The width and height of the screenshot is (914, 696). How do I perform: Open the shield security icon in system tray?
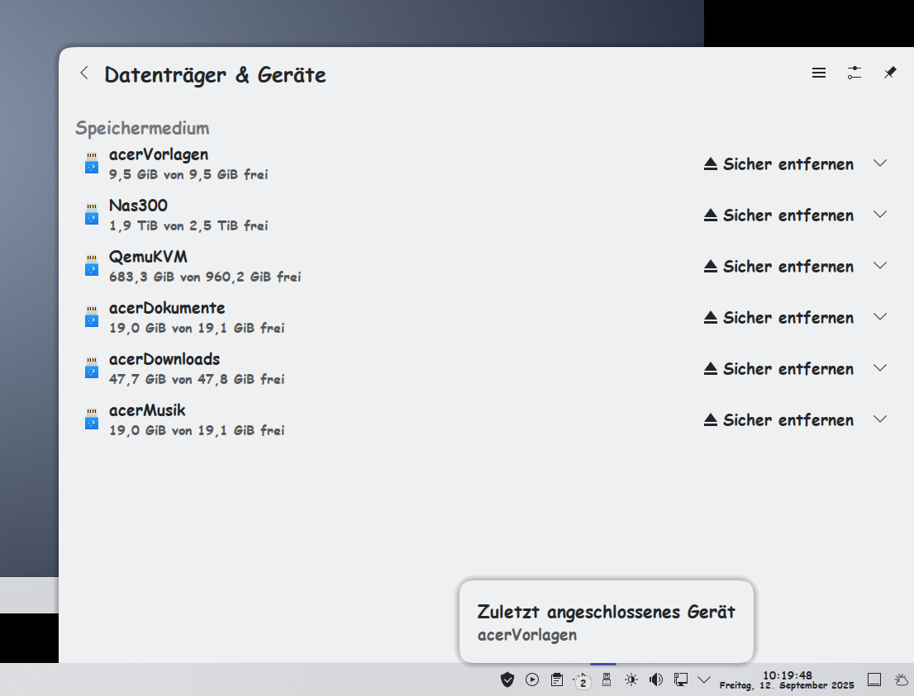(x=507, y=679)
